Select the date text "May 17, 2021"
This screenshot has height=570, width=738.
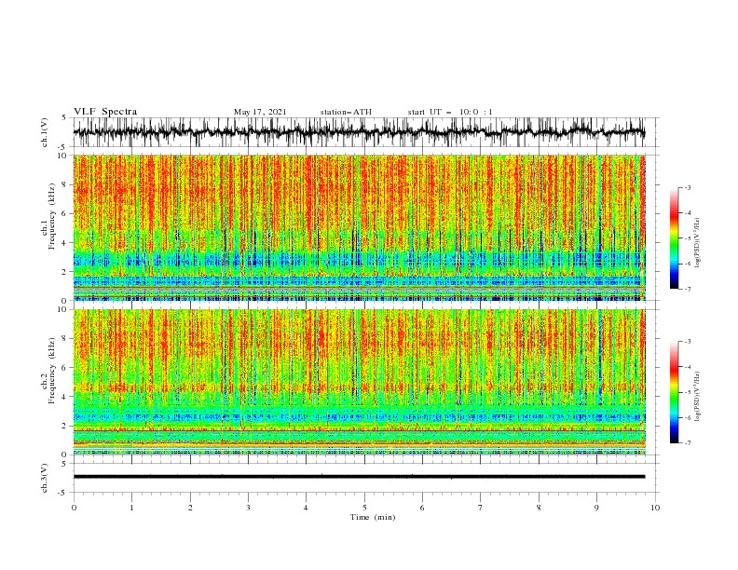[x=260, y=112]
